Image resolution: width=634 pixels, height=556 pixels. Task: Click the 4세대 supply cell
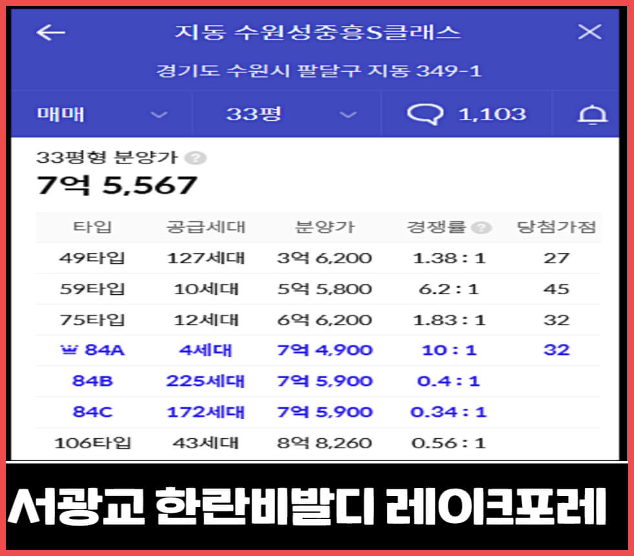tap(206, 350)
